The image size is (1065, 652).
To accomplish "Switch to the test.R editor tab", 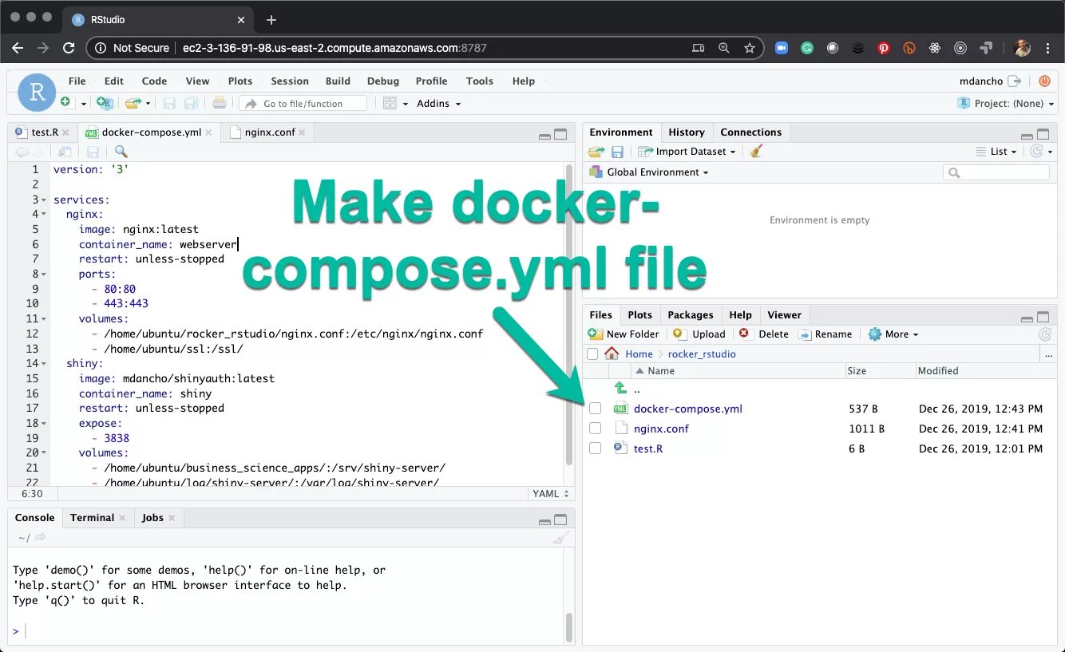I will [x=44, y=132].
